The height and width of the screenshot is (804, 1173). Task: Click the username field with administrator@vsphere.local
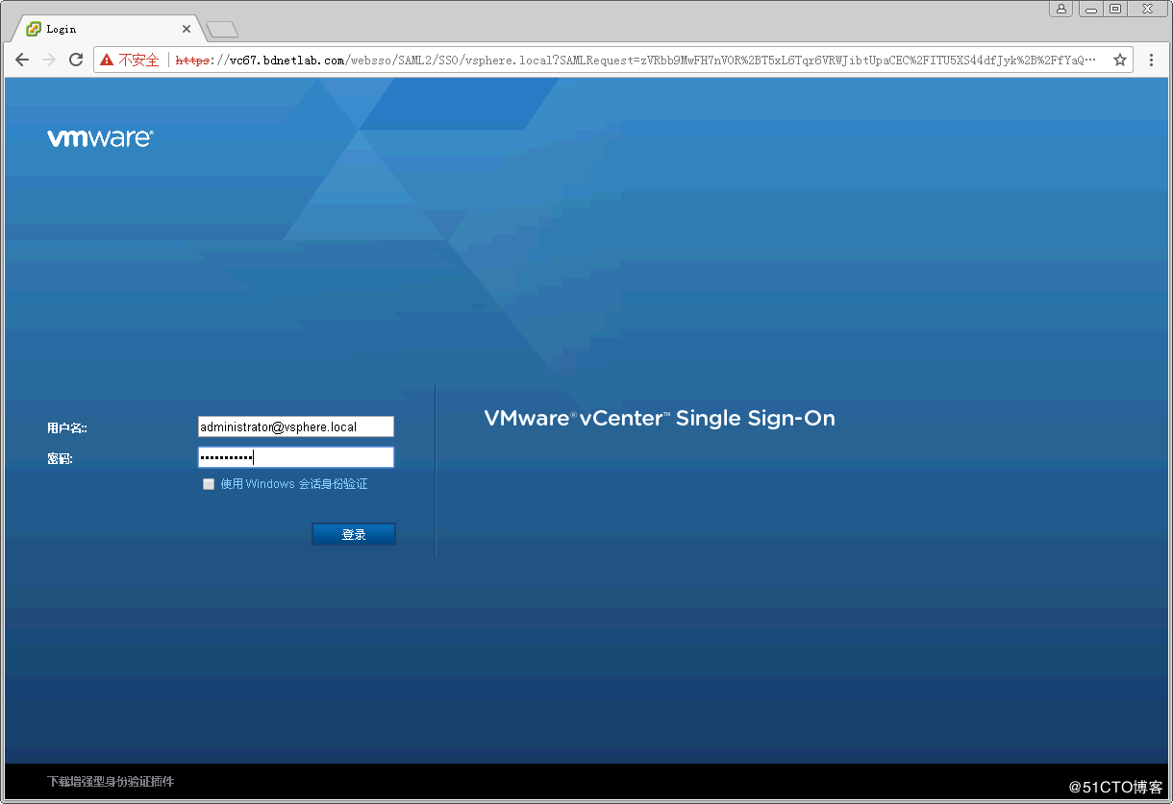click(x=296, y=426)
